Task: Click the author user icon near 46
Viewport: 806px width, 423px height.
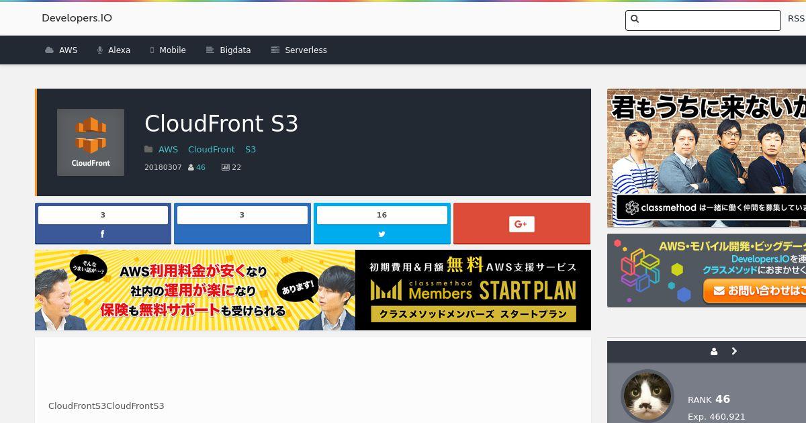Action: click(x=191, y=168)
